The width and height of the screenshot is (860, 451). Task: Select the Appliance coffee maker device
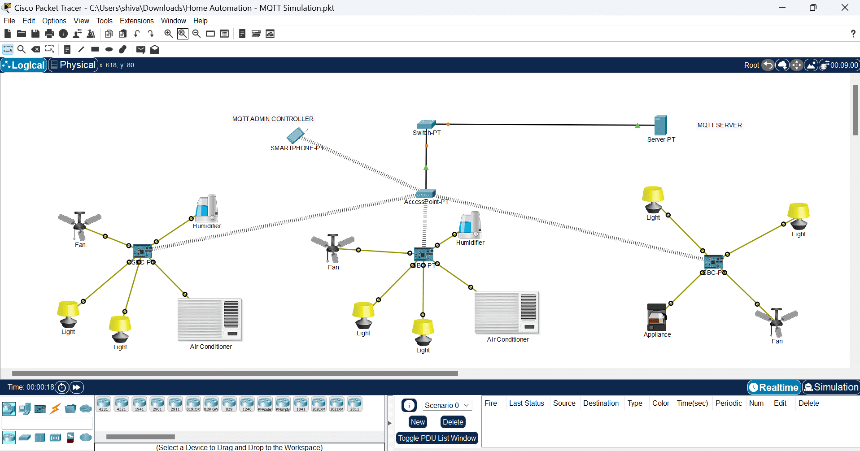(657, 317)
